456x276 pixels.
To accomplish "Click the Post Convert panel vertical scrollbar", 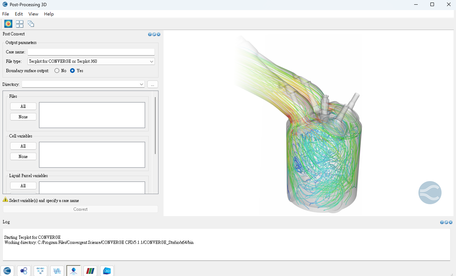I will point(155,126).
